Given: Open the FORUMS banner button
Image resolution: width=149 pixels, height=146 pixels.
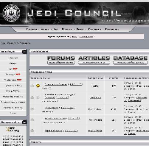Looking at the screenshot, I should [61, 60].
